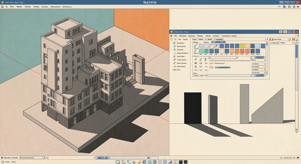
Task: Select the pencil tool beside the paint bucket
Action: point(201,59)
